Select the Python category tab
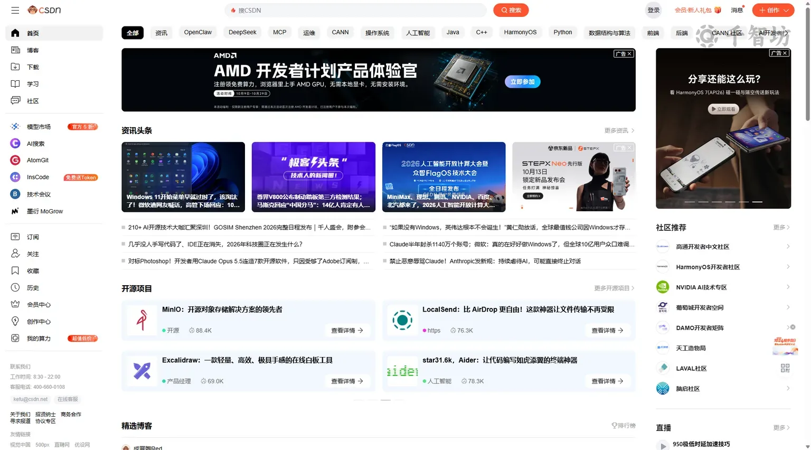811x450 pixels. [563, 33]
